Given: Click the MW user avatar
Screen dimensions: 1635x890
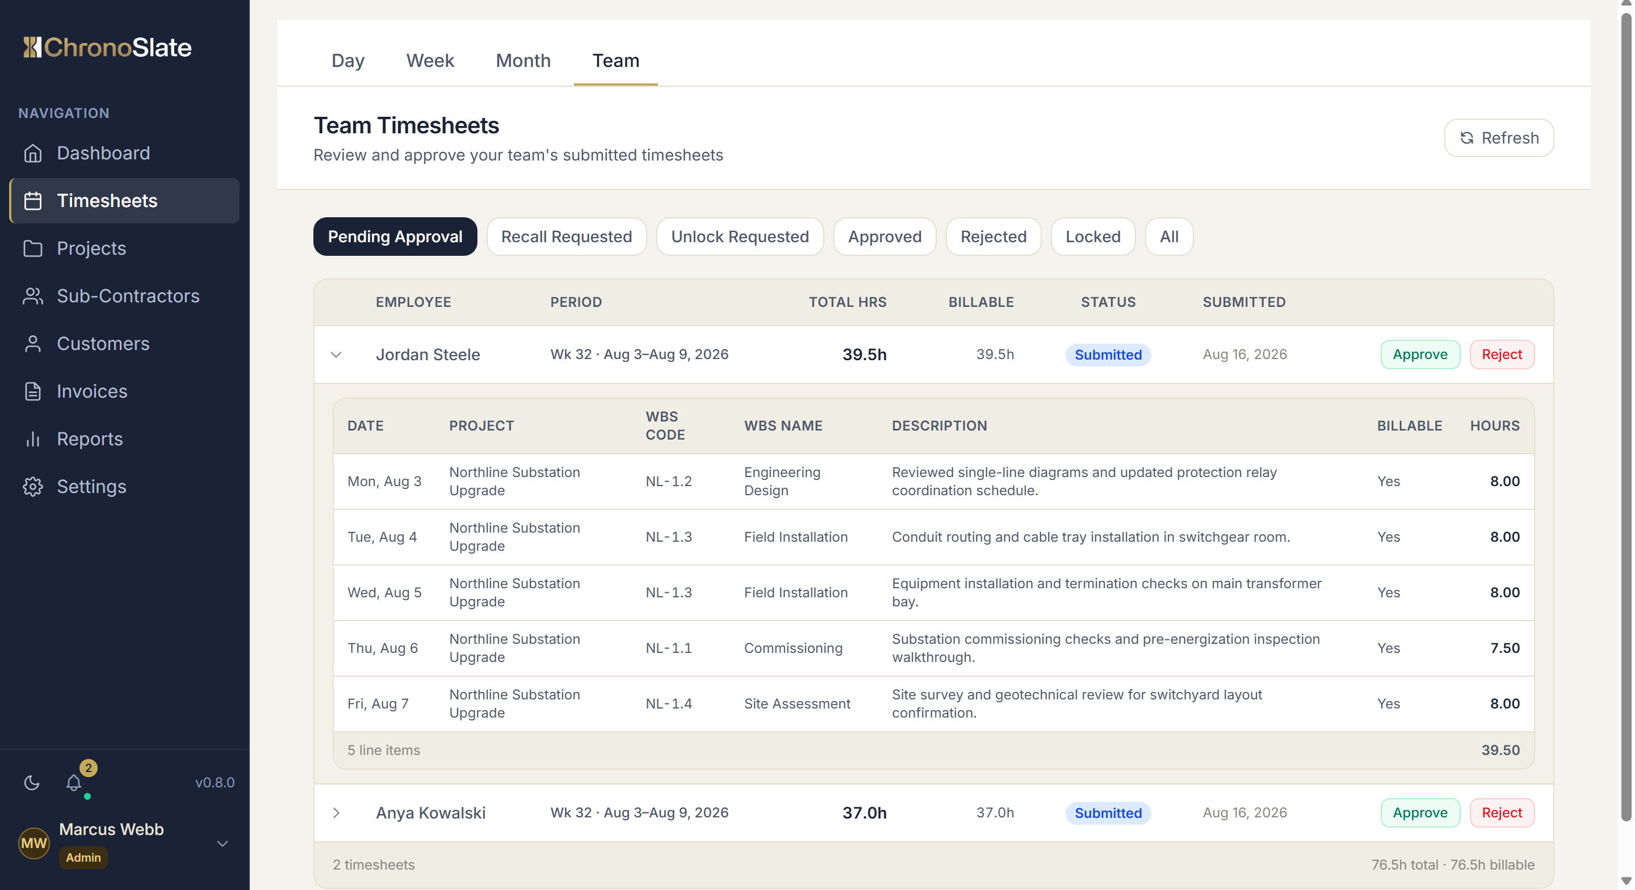Looking at the screenshot, I should point(33,843).
